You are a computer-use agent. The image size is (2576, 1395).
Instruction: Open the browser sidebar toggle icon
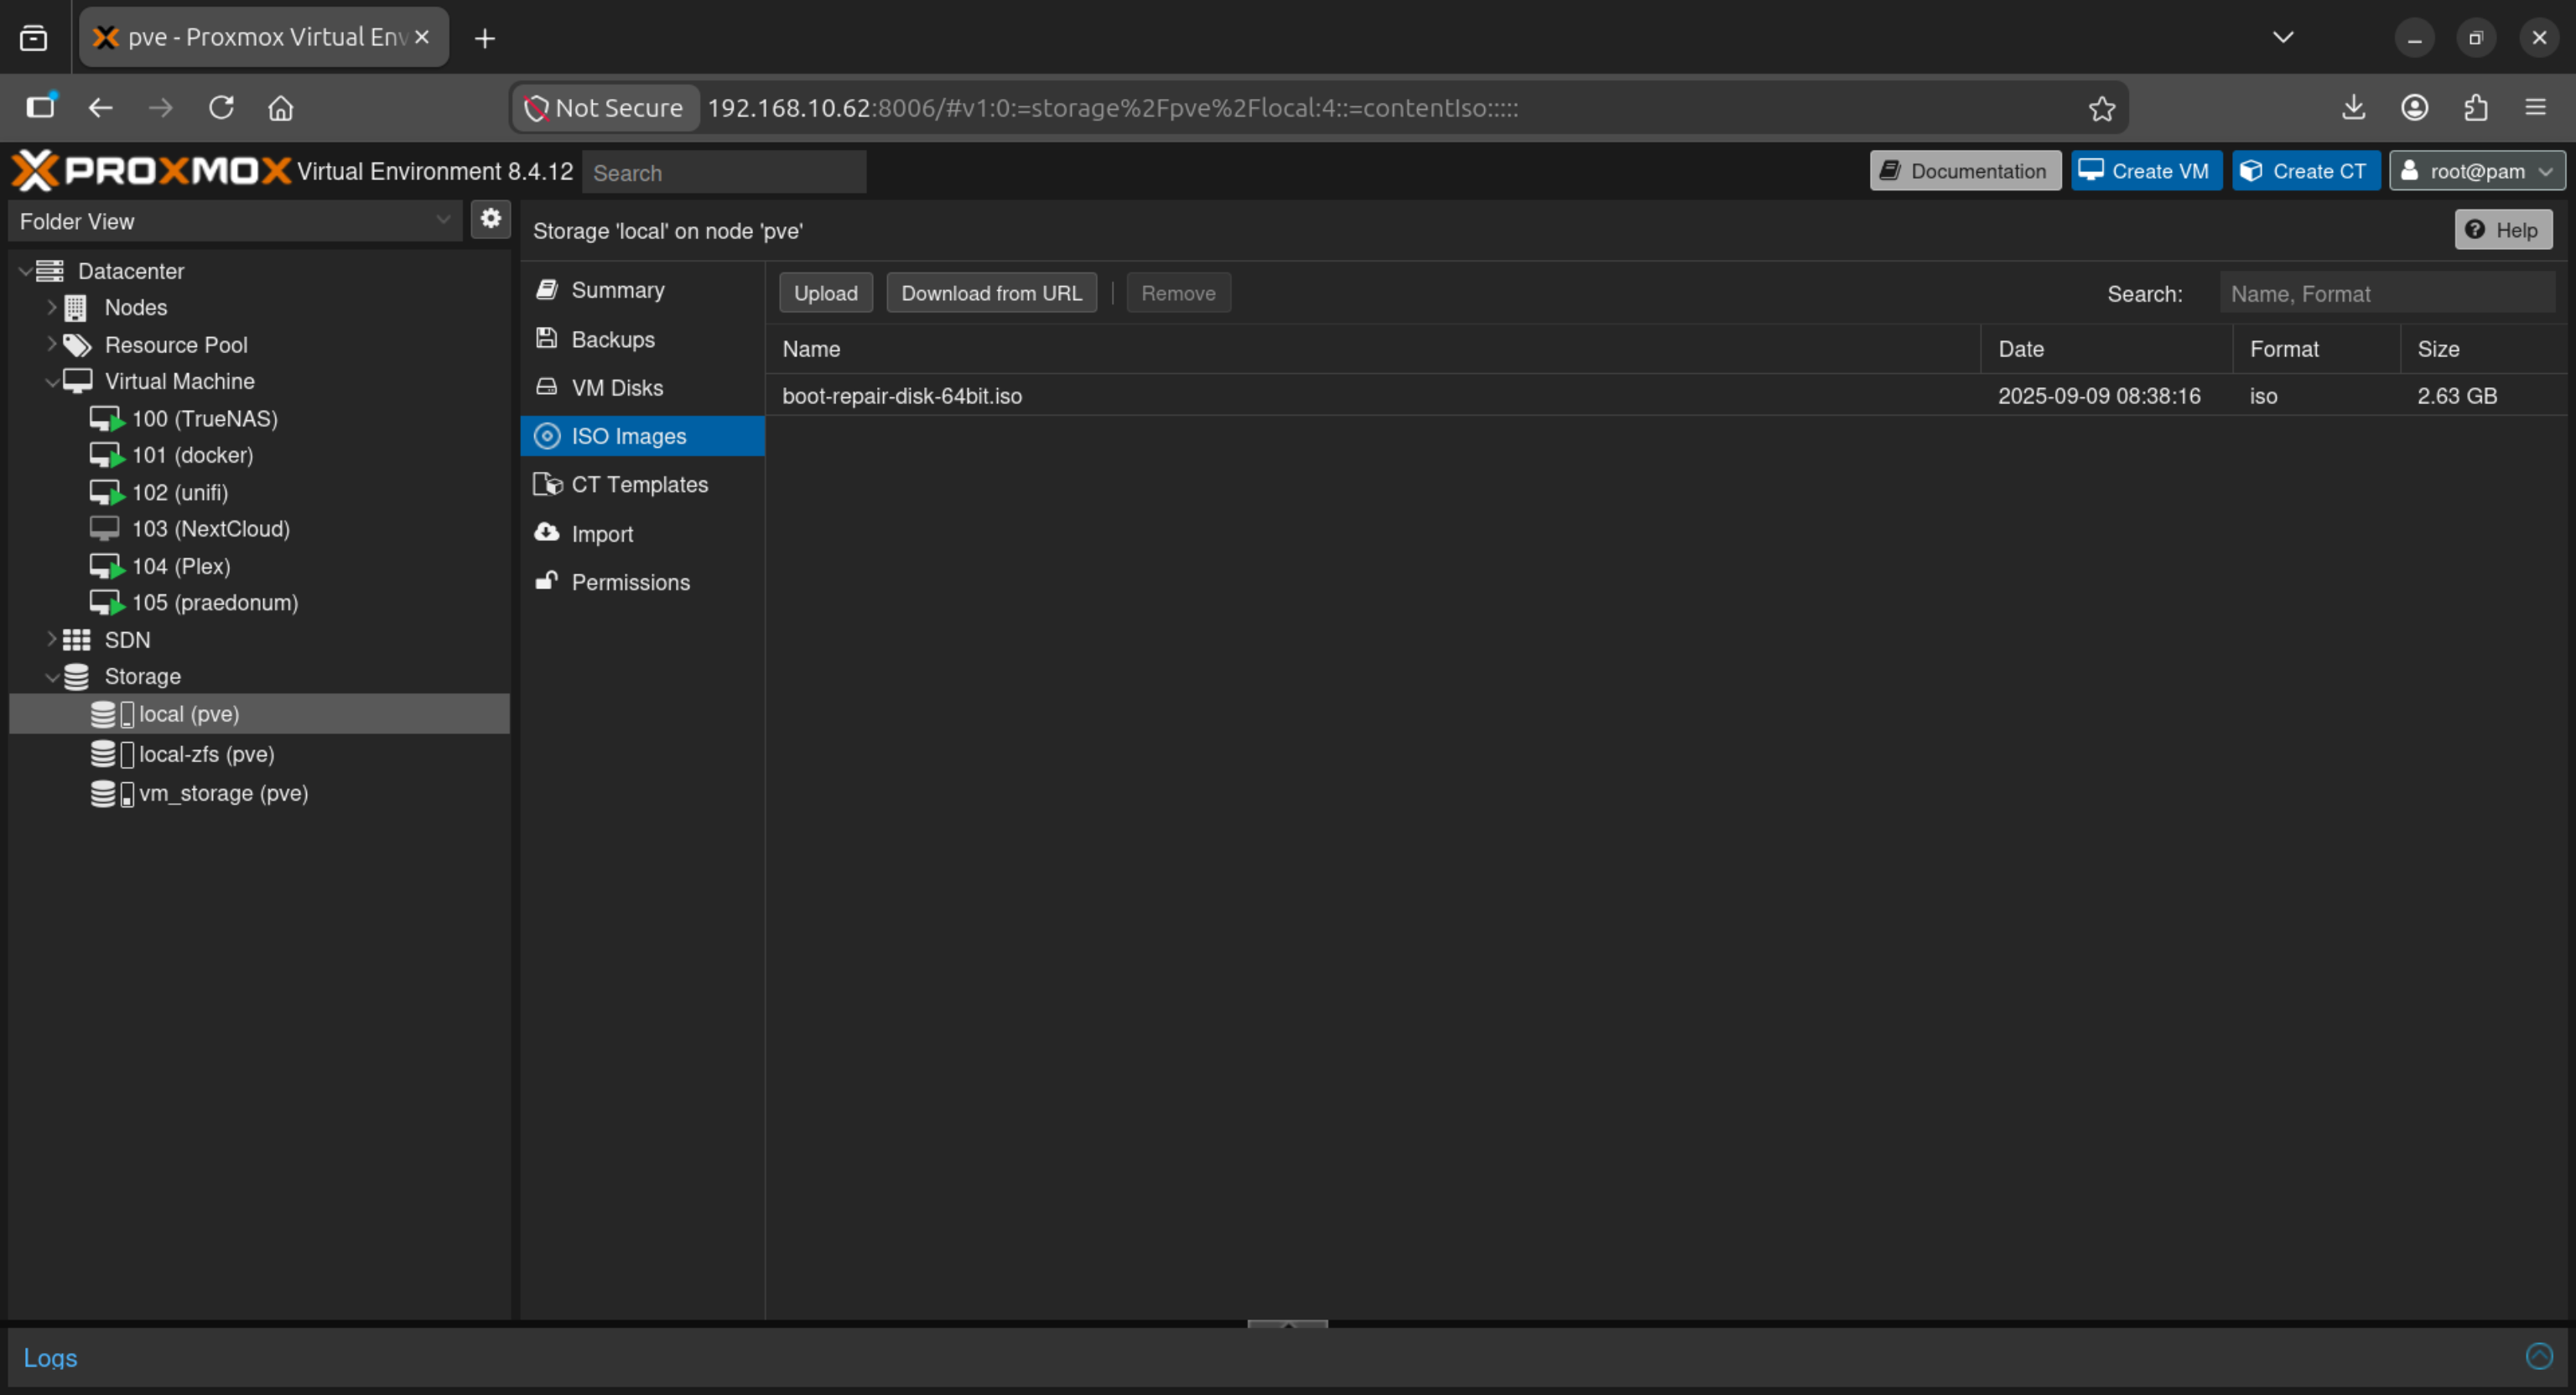point(41,106)
